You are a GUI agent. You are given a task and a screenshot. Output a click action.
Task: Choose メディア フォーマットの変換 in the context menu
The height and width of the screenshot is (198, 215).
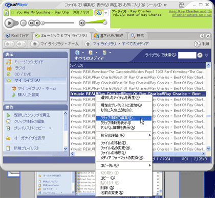tap(123, 158)
